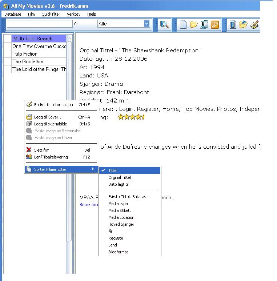Choose Legg til skjermbilde menu entry

[x=61, y=124]
